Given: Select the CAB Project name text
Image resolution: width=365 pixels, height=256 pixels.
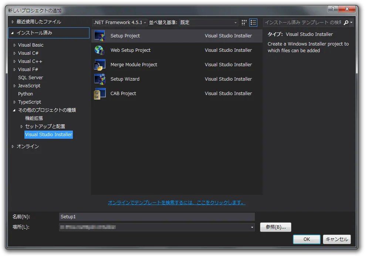Looking at the screenshot, I should point(124,93).
